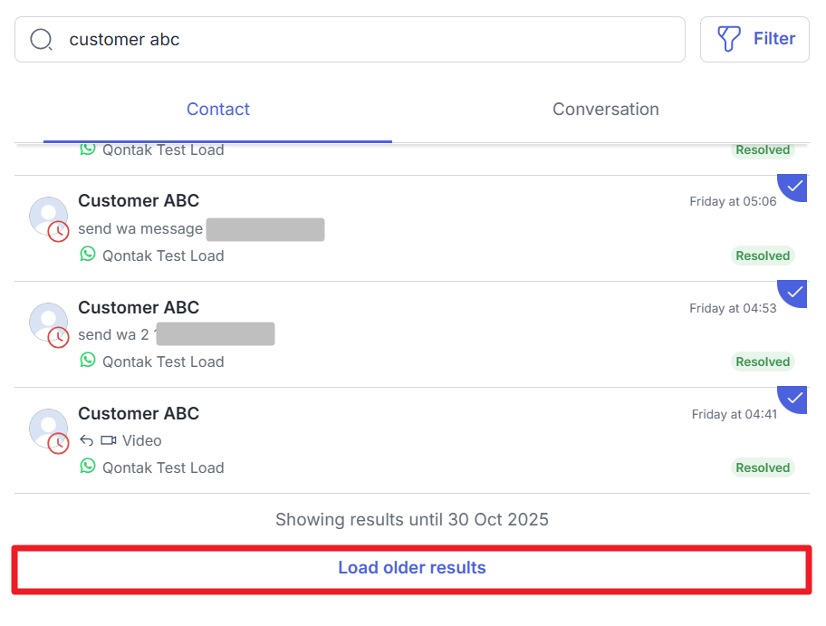Click avatar of Friday 04:53 conversation
The width and height of the screenshot is (826, 626).
tap(48, 323)
